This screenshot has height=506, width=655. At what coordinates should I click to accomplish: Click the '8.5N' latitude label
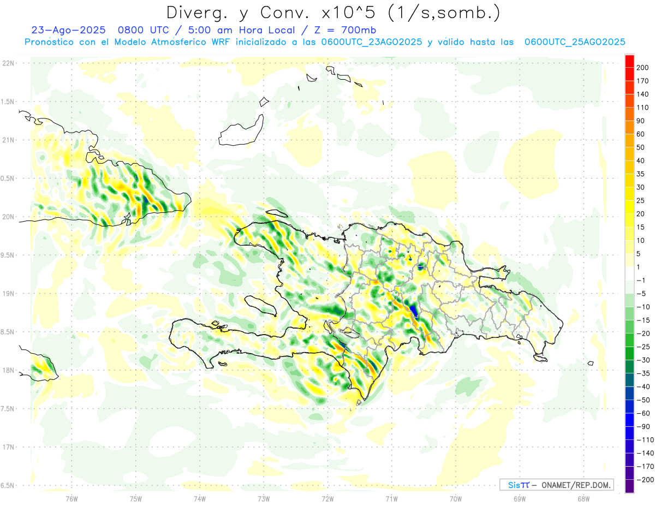[8, 332]
